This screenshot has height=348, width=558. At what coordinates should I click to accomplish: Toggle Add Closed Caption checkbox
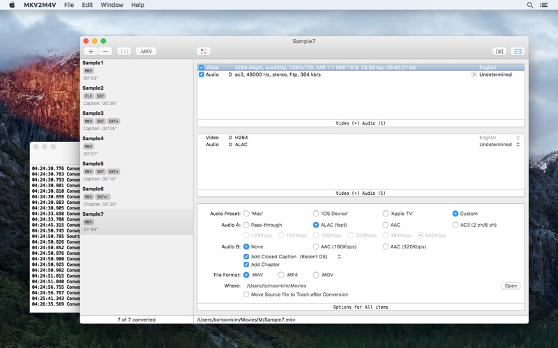click(246, 256)
